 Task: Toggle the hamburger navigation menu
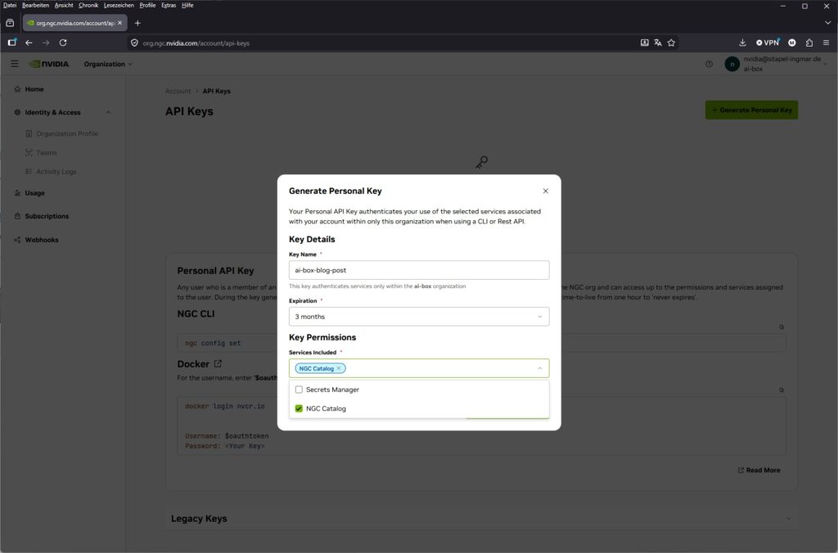15,64
